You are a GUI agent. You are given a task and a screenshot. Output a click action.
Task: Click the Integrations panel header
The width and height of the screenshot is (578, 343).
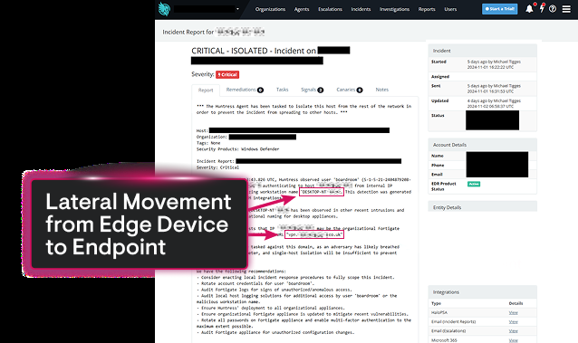[482, 292]
